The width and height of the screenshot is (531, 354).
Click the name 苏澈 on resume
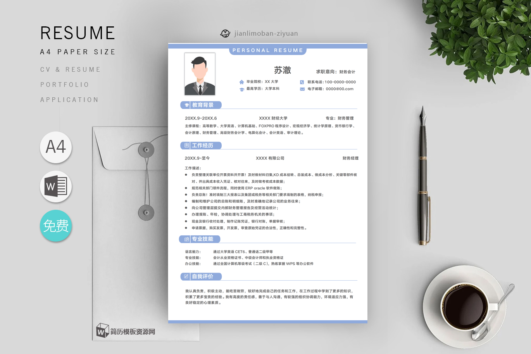(x=282, y=70)
